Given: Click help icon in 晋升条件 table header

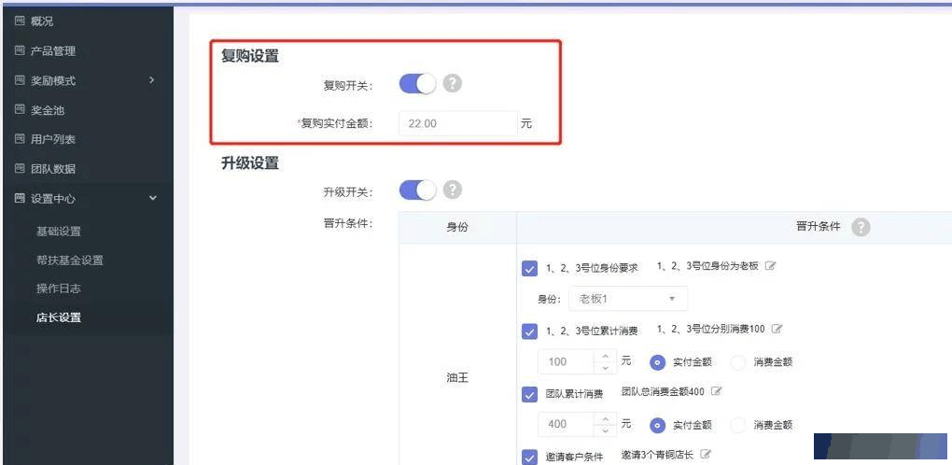Looking at the screenshot, I should [861, 227].
